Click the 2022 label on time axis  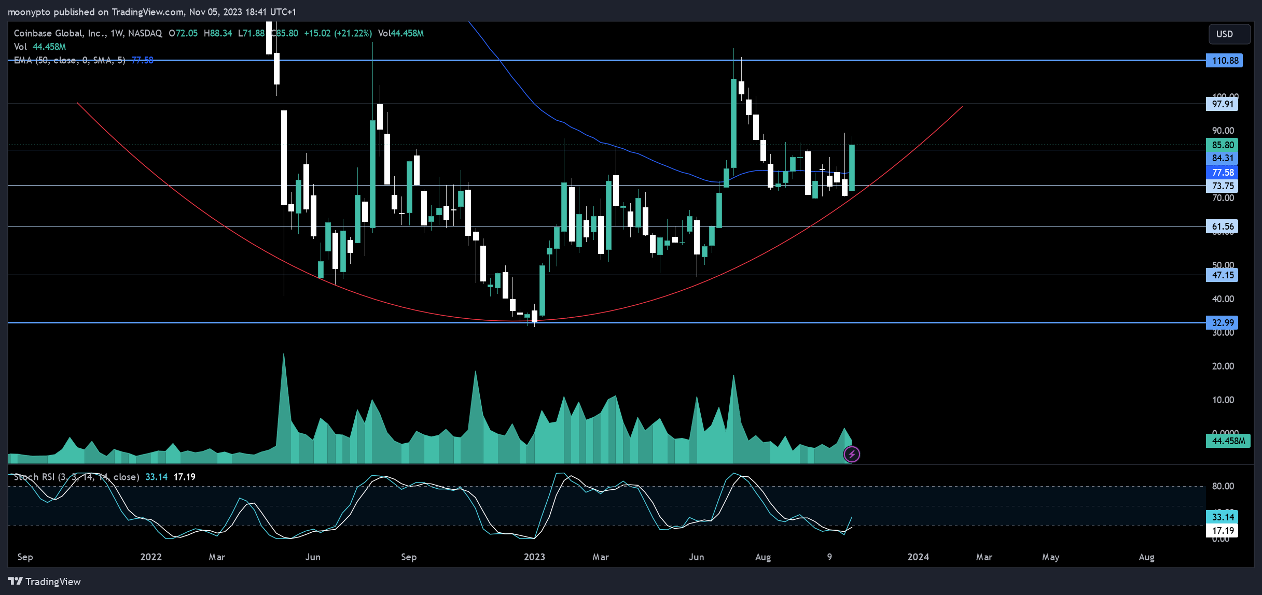tap(151, 557)
